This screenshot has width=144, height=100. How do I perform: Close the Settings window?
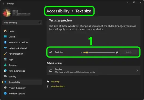pos(141,2)
